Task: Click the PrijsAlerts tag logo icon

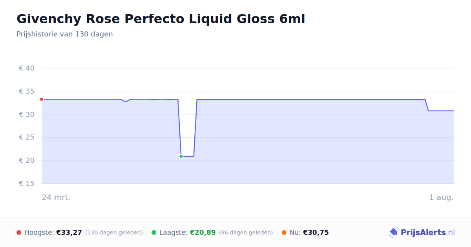Action: [394, 232]
